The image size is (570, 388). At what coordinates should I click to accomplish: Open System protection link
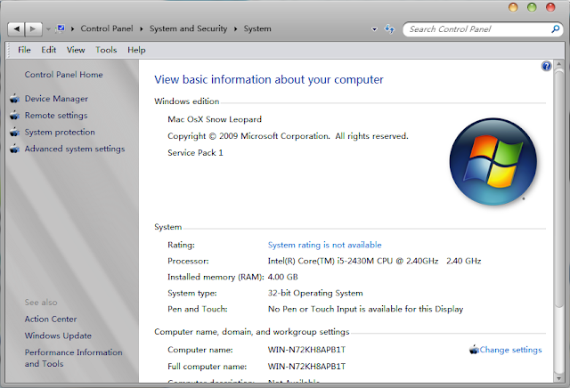pos(60,132)
